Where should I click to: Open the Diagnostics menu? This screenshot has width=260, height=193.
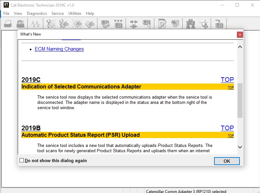tap(37, 13)
